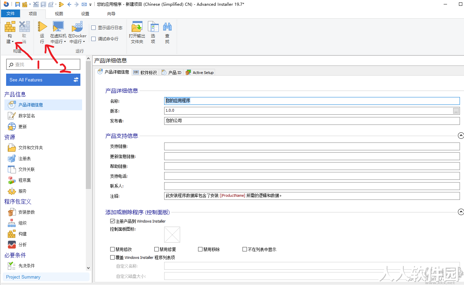Check 禁用修复 option
Screen dimensions: 464x285
pos(157,249)
